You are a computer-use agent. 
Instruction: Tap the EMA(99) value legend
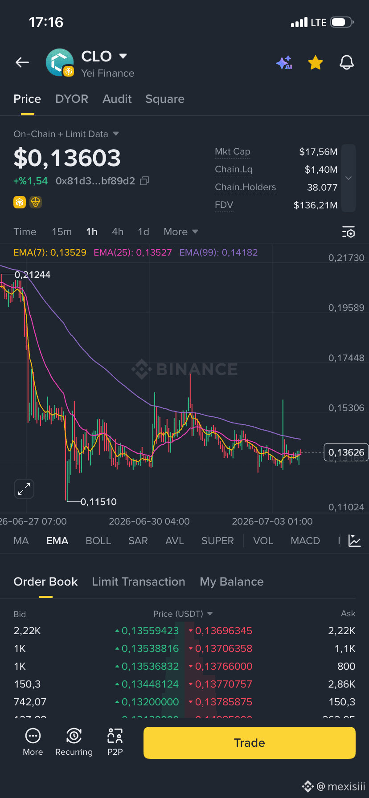[218, 252]
